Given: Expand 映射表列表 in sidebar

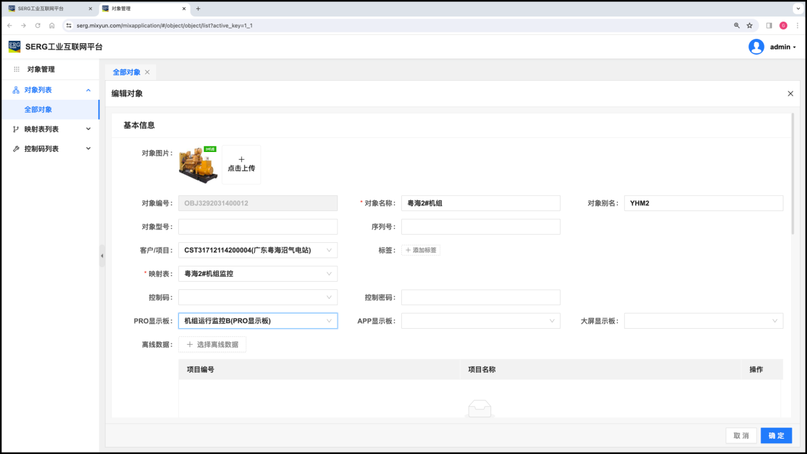Looking at the screenshot, I should pos(51,129).
